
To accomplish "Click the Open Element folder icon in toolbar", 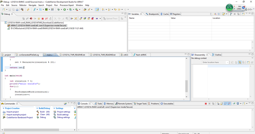I will (x=85, y=10).
